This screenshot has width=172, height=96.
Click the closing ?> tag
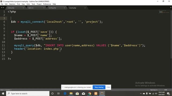point(9,59)
